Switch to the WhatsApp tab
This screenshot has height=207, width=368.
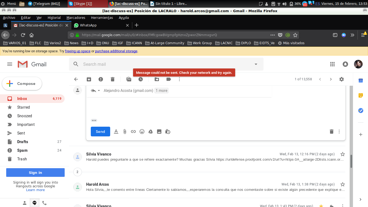pyautogui.click(x=88, y=25)
